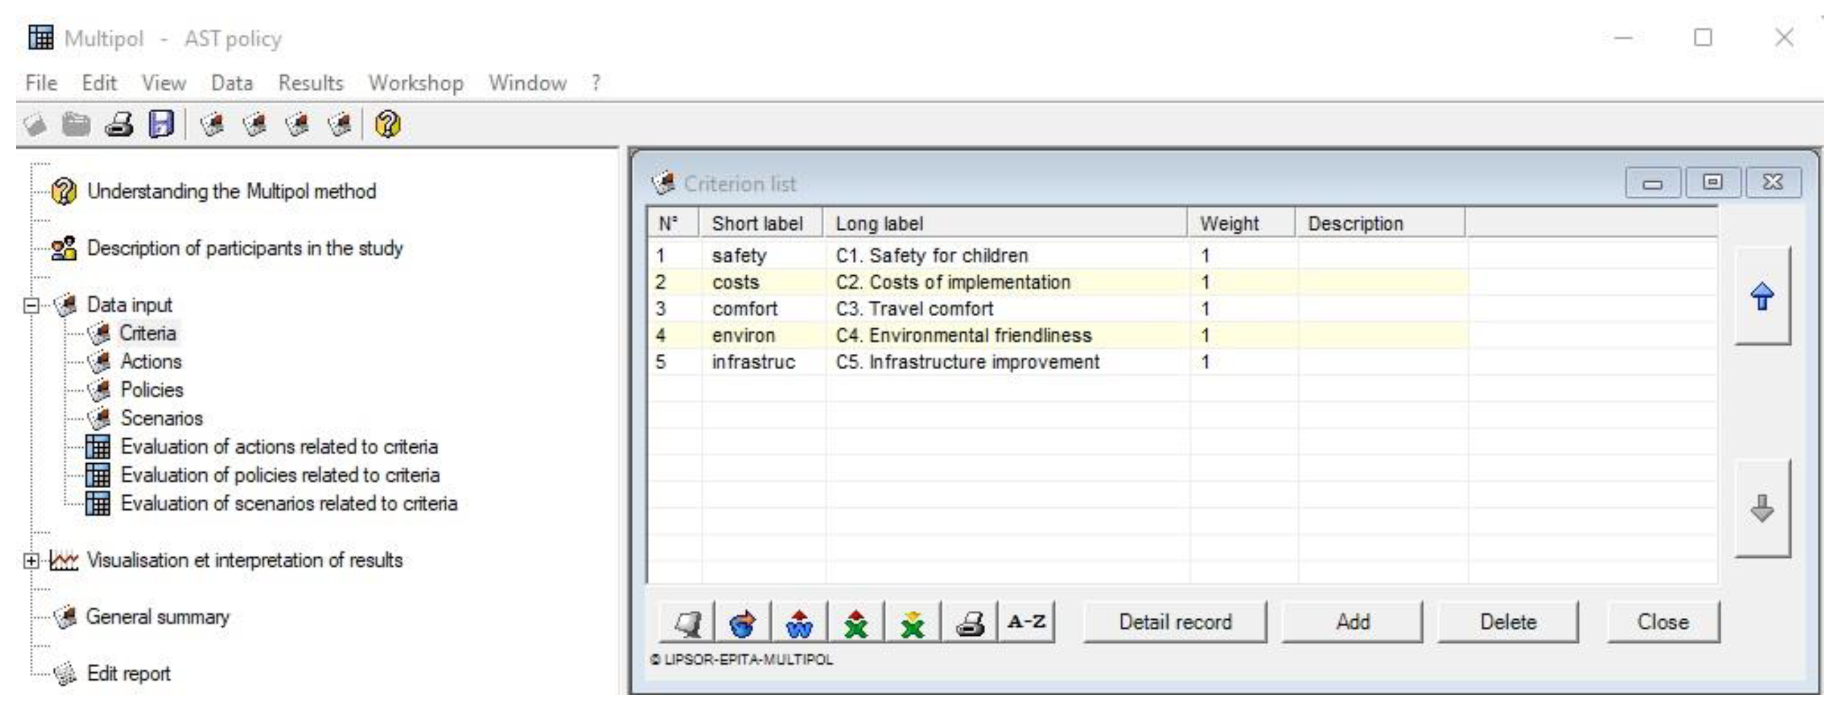Move criterion down with gray arrow
Screen dimensions: 1837x712
[x=1762, y=508]
